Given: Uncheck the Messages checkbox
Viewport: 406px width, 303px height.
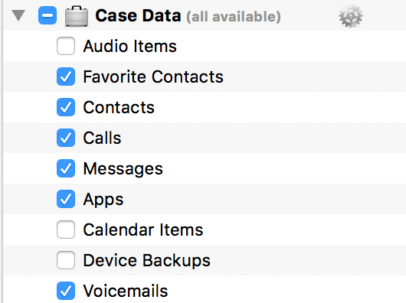Looking at the screenshot, I should 66,168.
